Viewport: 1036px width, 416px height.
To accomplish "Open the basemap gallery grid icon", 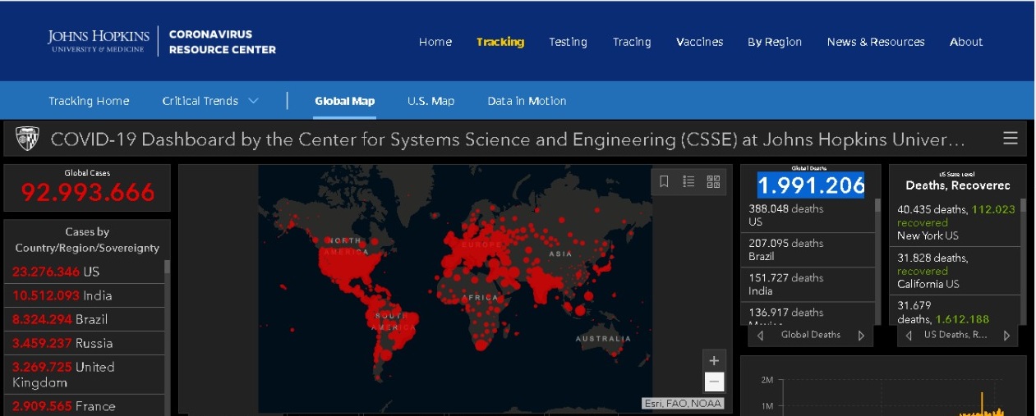I will pyautogui.click(x=713, y=181).
